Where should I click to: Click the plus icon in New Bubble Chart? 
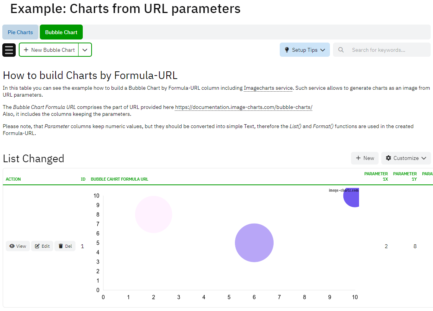(x=26, y=50)
